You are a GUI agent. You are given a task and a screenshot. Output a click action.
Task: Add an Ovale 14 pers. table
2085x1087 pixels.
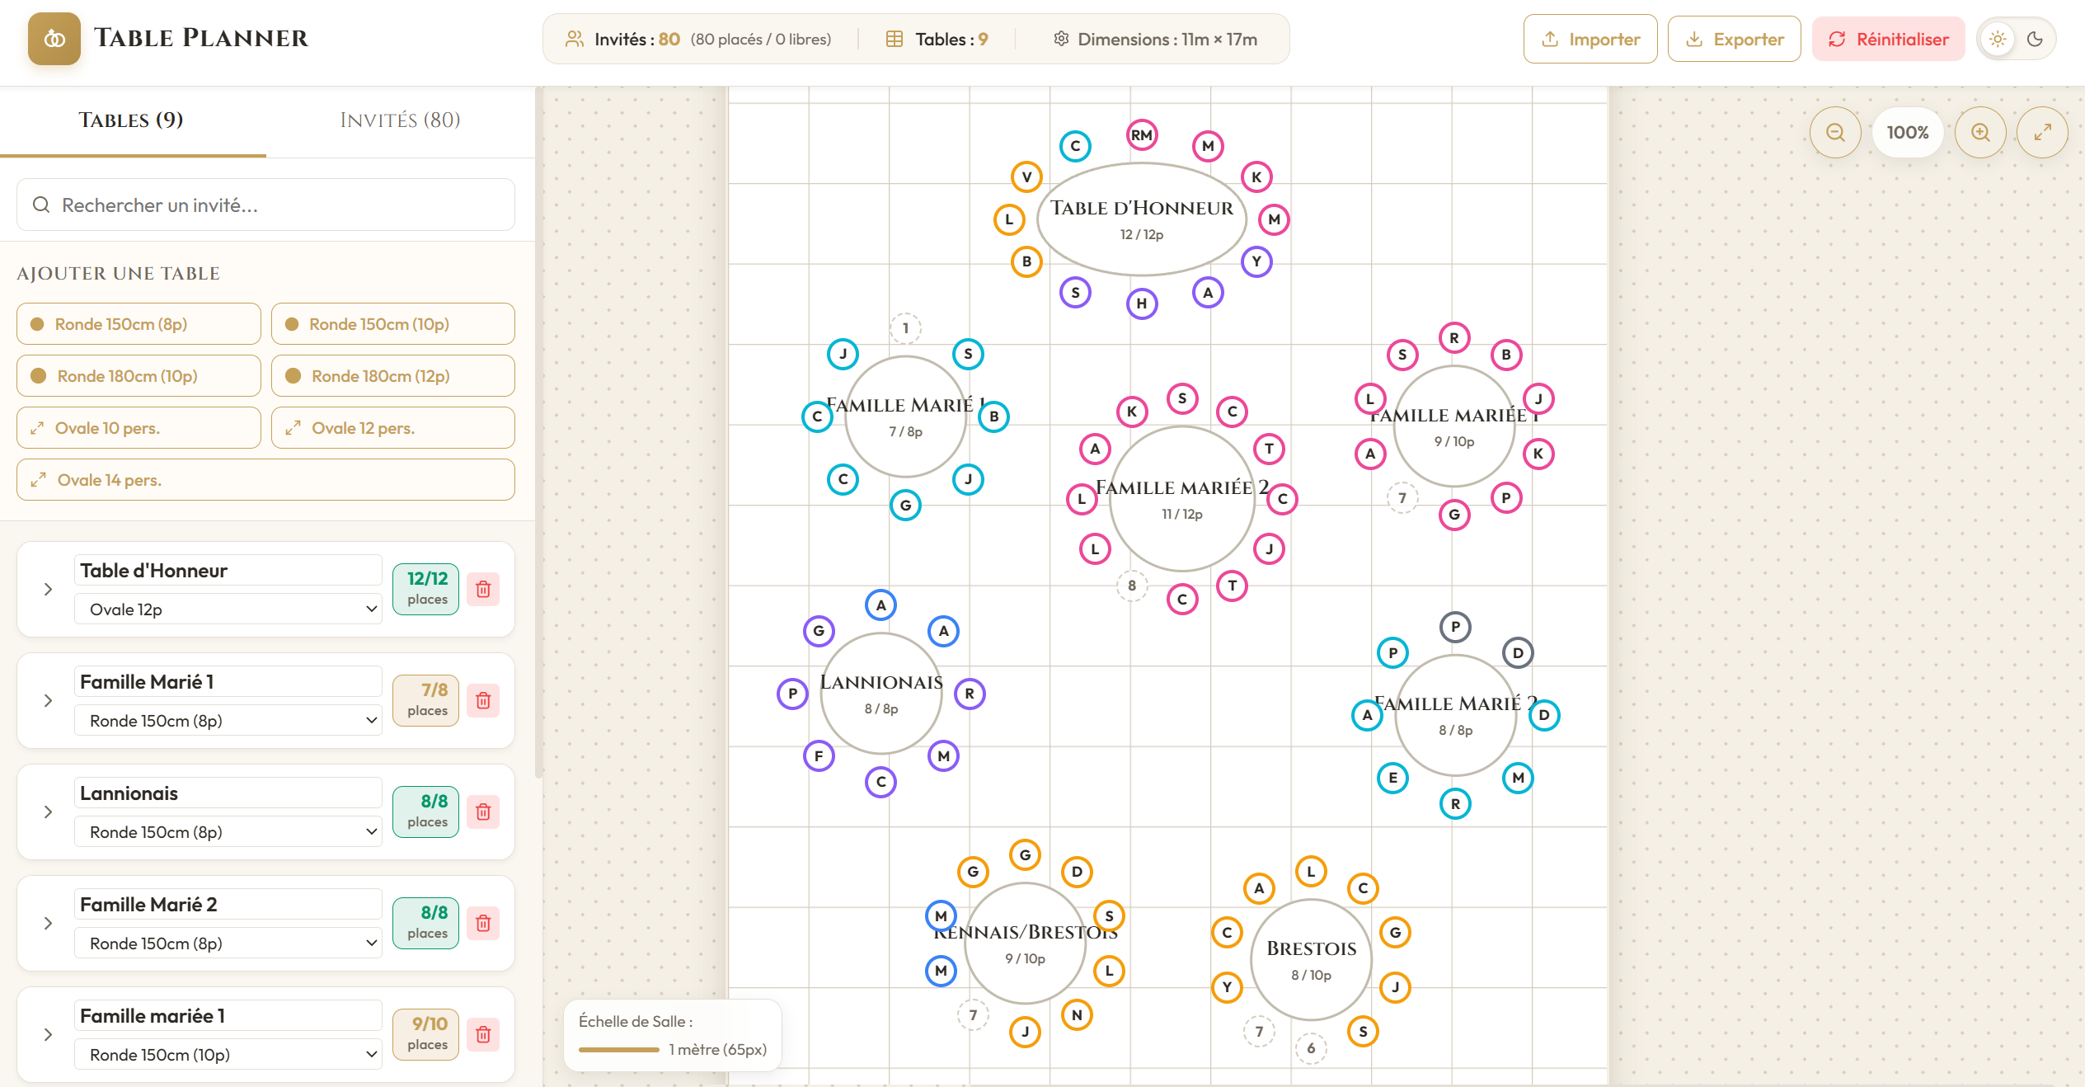point(265,480)
